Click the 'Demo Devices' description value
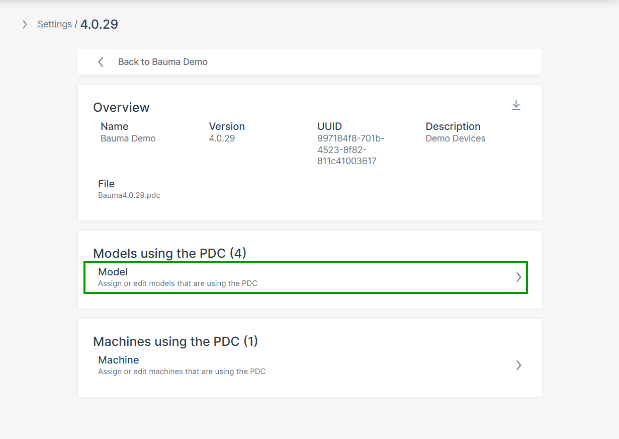Image resolution: width=619 pixels, height=439 pixels. click(455, 138)
